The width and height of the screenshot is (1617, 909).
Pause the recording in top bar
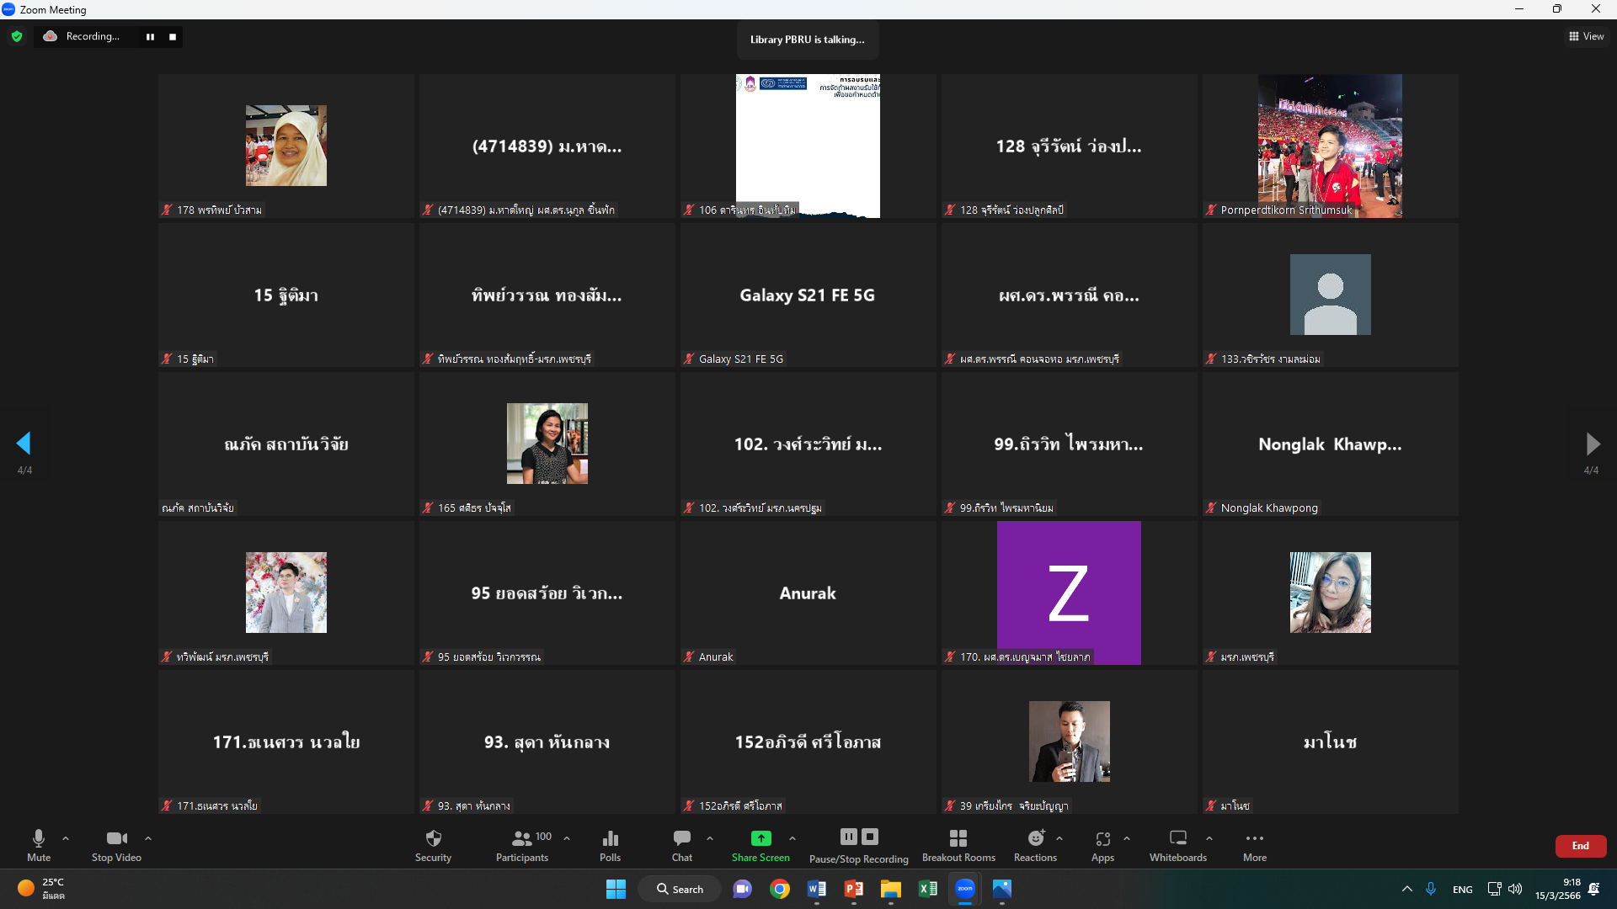click(x=150, y=37)
